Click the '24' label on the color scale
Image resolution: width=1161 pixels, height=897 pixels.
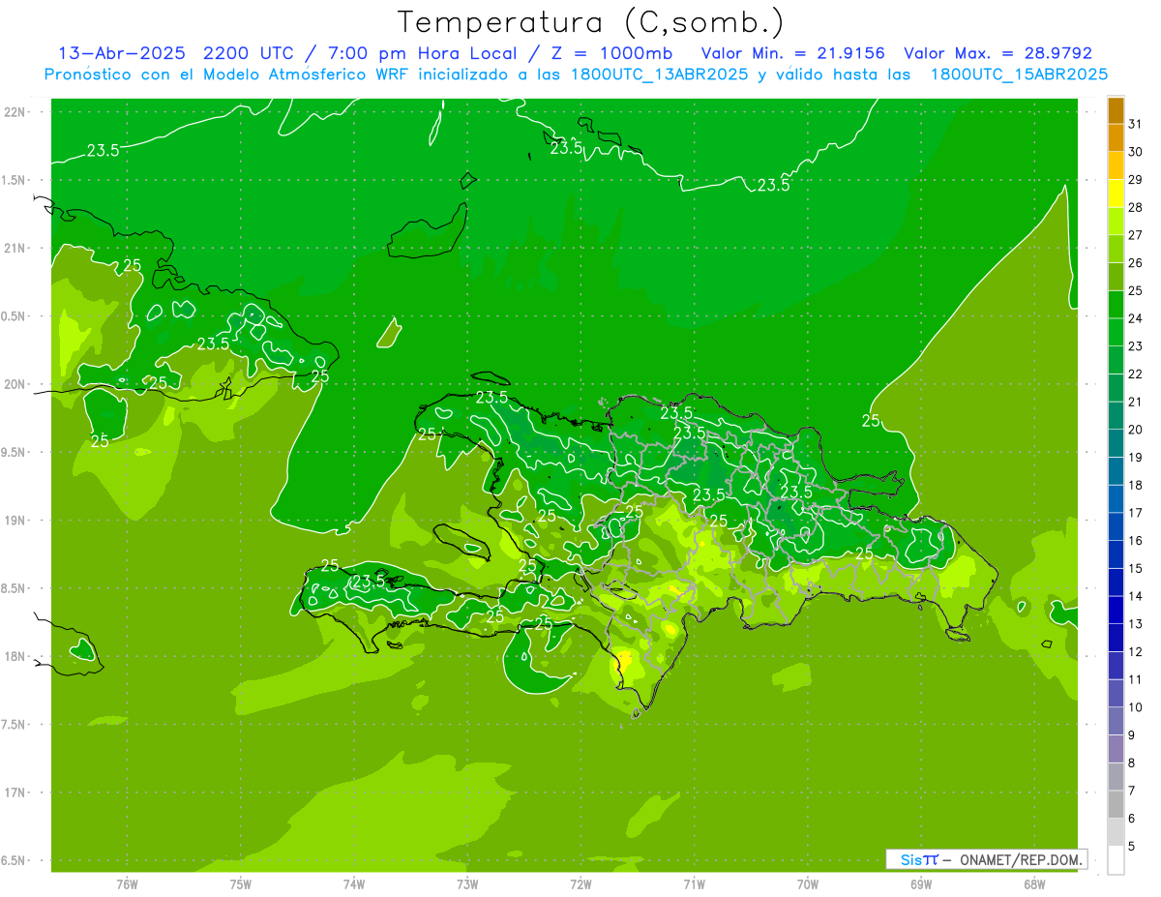click(x=1136, y=318)
